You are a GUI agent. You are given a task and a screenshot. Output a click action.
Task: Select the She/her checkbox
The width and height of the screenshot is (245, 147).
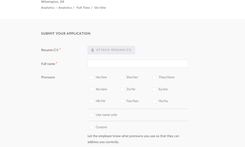tap(122, 77)
